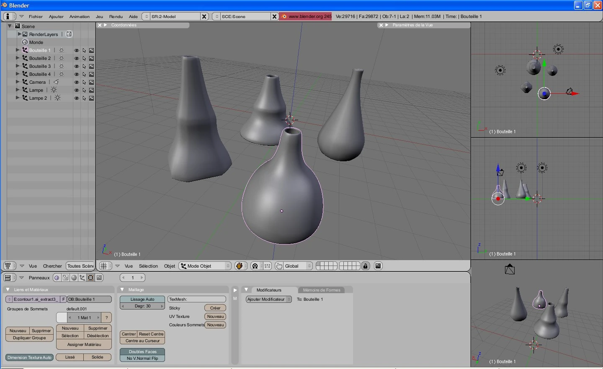Hide Bouteille 2 using its eye icon
This screenshot has width=603, height=369.
(x=77, y=58)
